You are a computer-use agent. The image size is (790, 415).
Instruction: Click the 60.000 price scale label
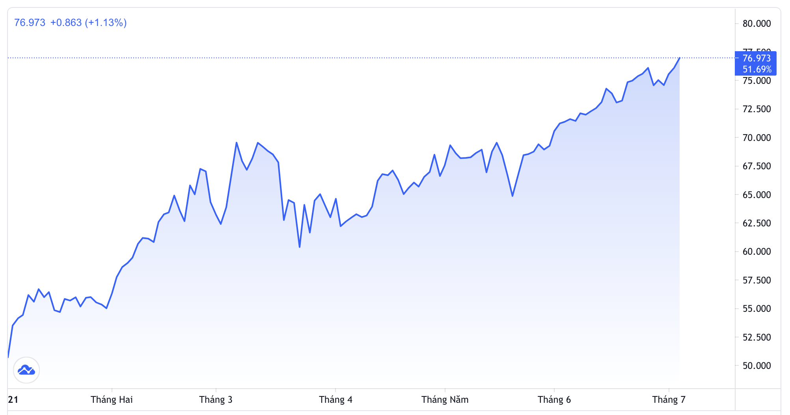point(756,252)
